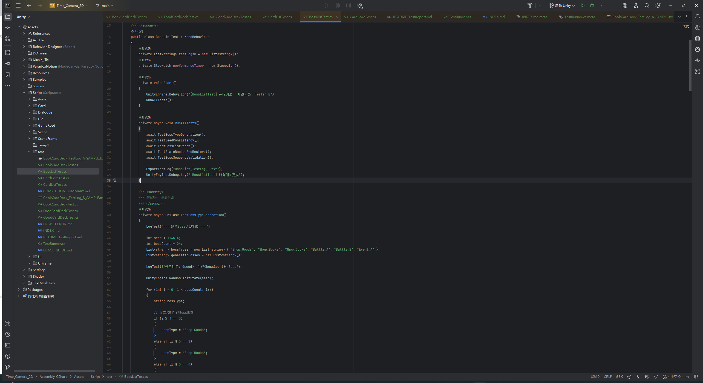Switch to the TestRunner.cs tab
The image size is (703, 383).
(460, 17)
